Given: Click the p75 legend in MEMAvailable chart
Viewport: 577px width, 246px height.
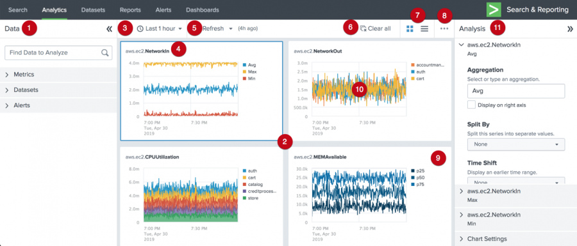Looking at the screenshot, I should click(x=418, y=185).
